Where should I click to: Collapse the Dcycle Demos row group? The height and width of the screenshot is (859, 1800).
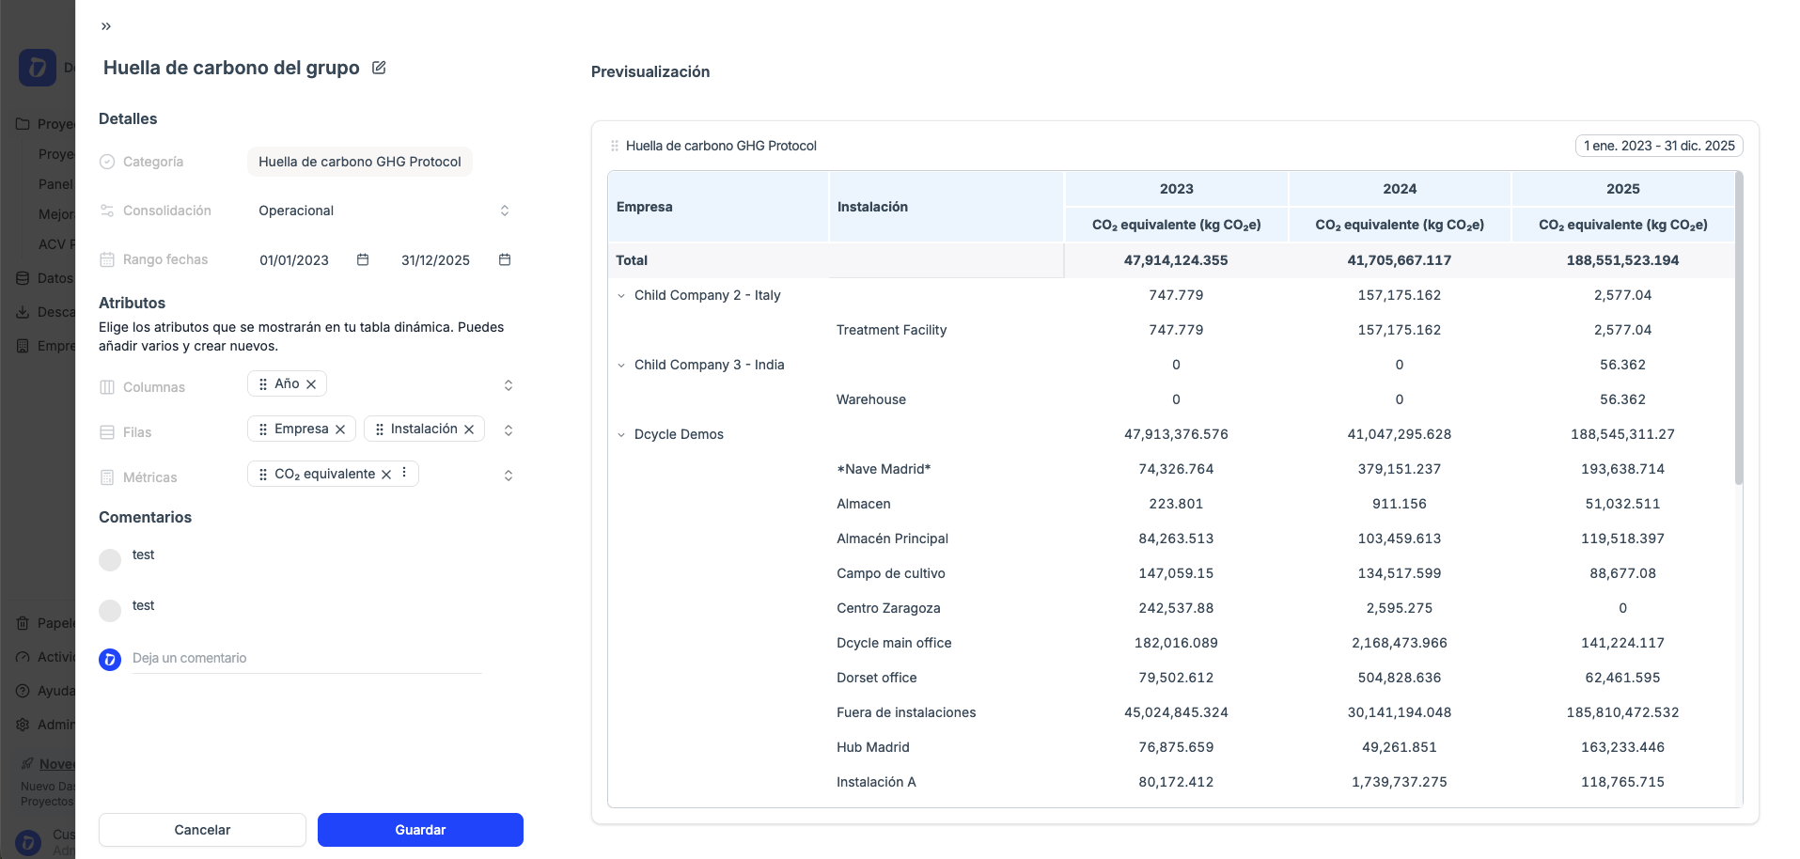pyautogui.click(x=621, y=435)
